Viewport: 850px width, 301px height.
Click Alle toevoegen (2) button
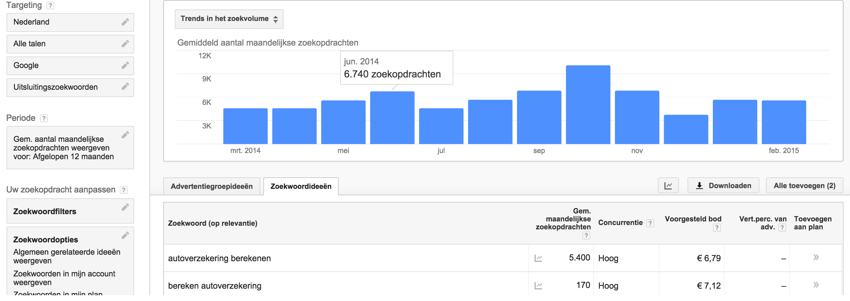804,186
